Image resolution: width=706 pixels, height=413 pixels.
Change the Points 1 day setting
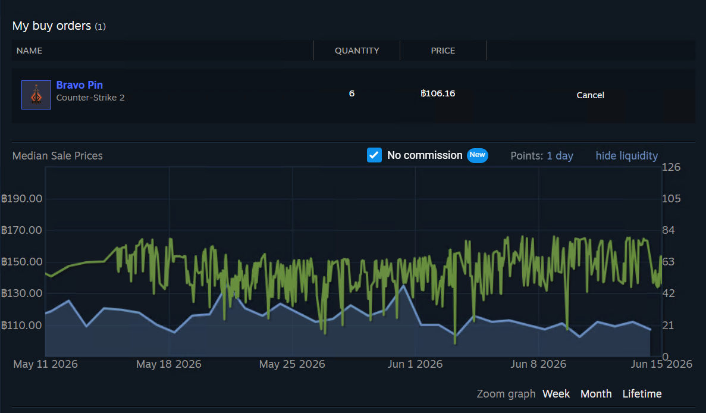[x=560, y=156]
